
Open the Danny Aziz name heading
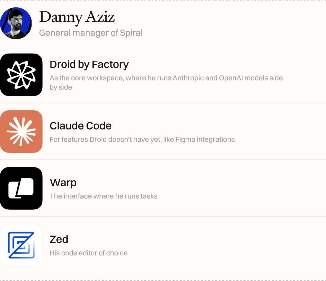77,17
